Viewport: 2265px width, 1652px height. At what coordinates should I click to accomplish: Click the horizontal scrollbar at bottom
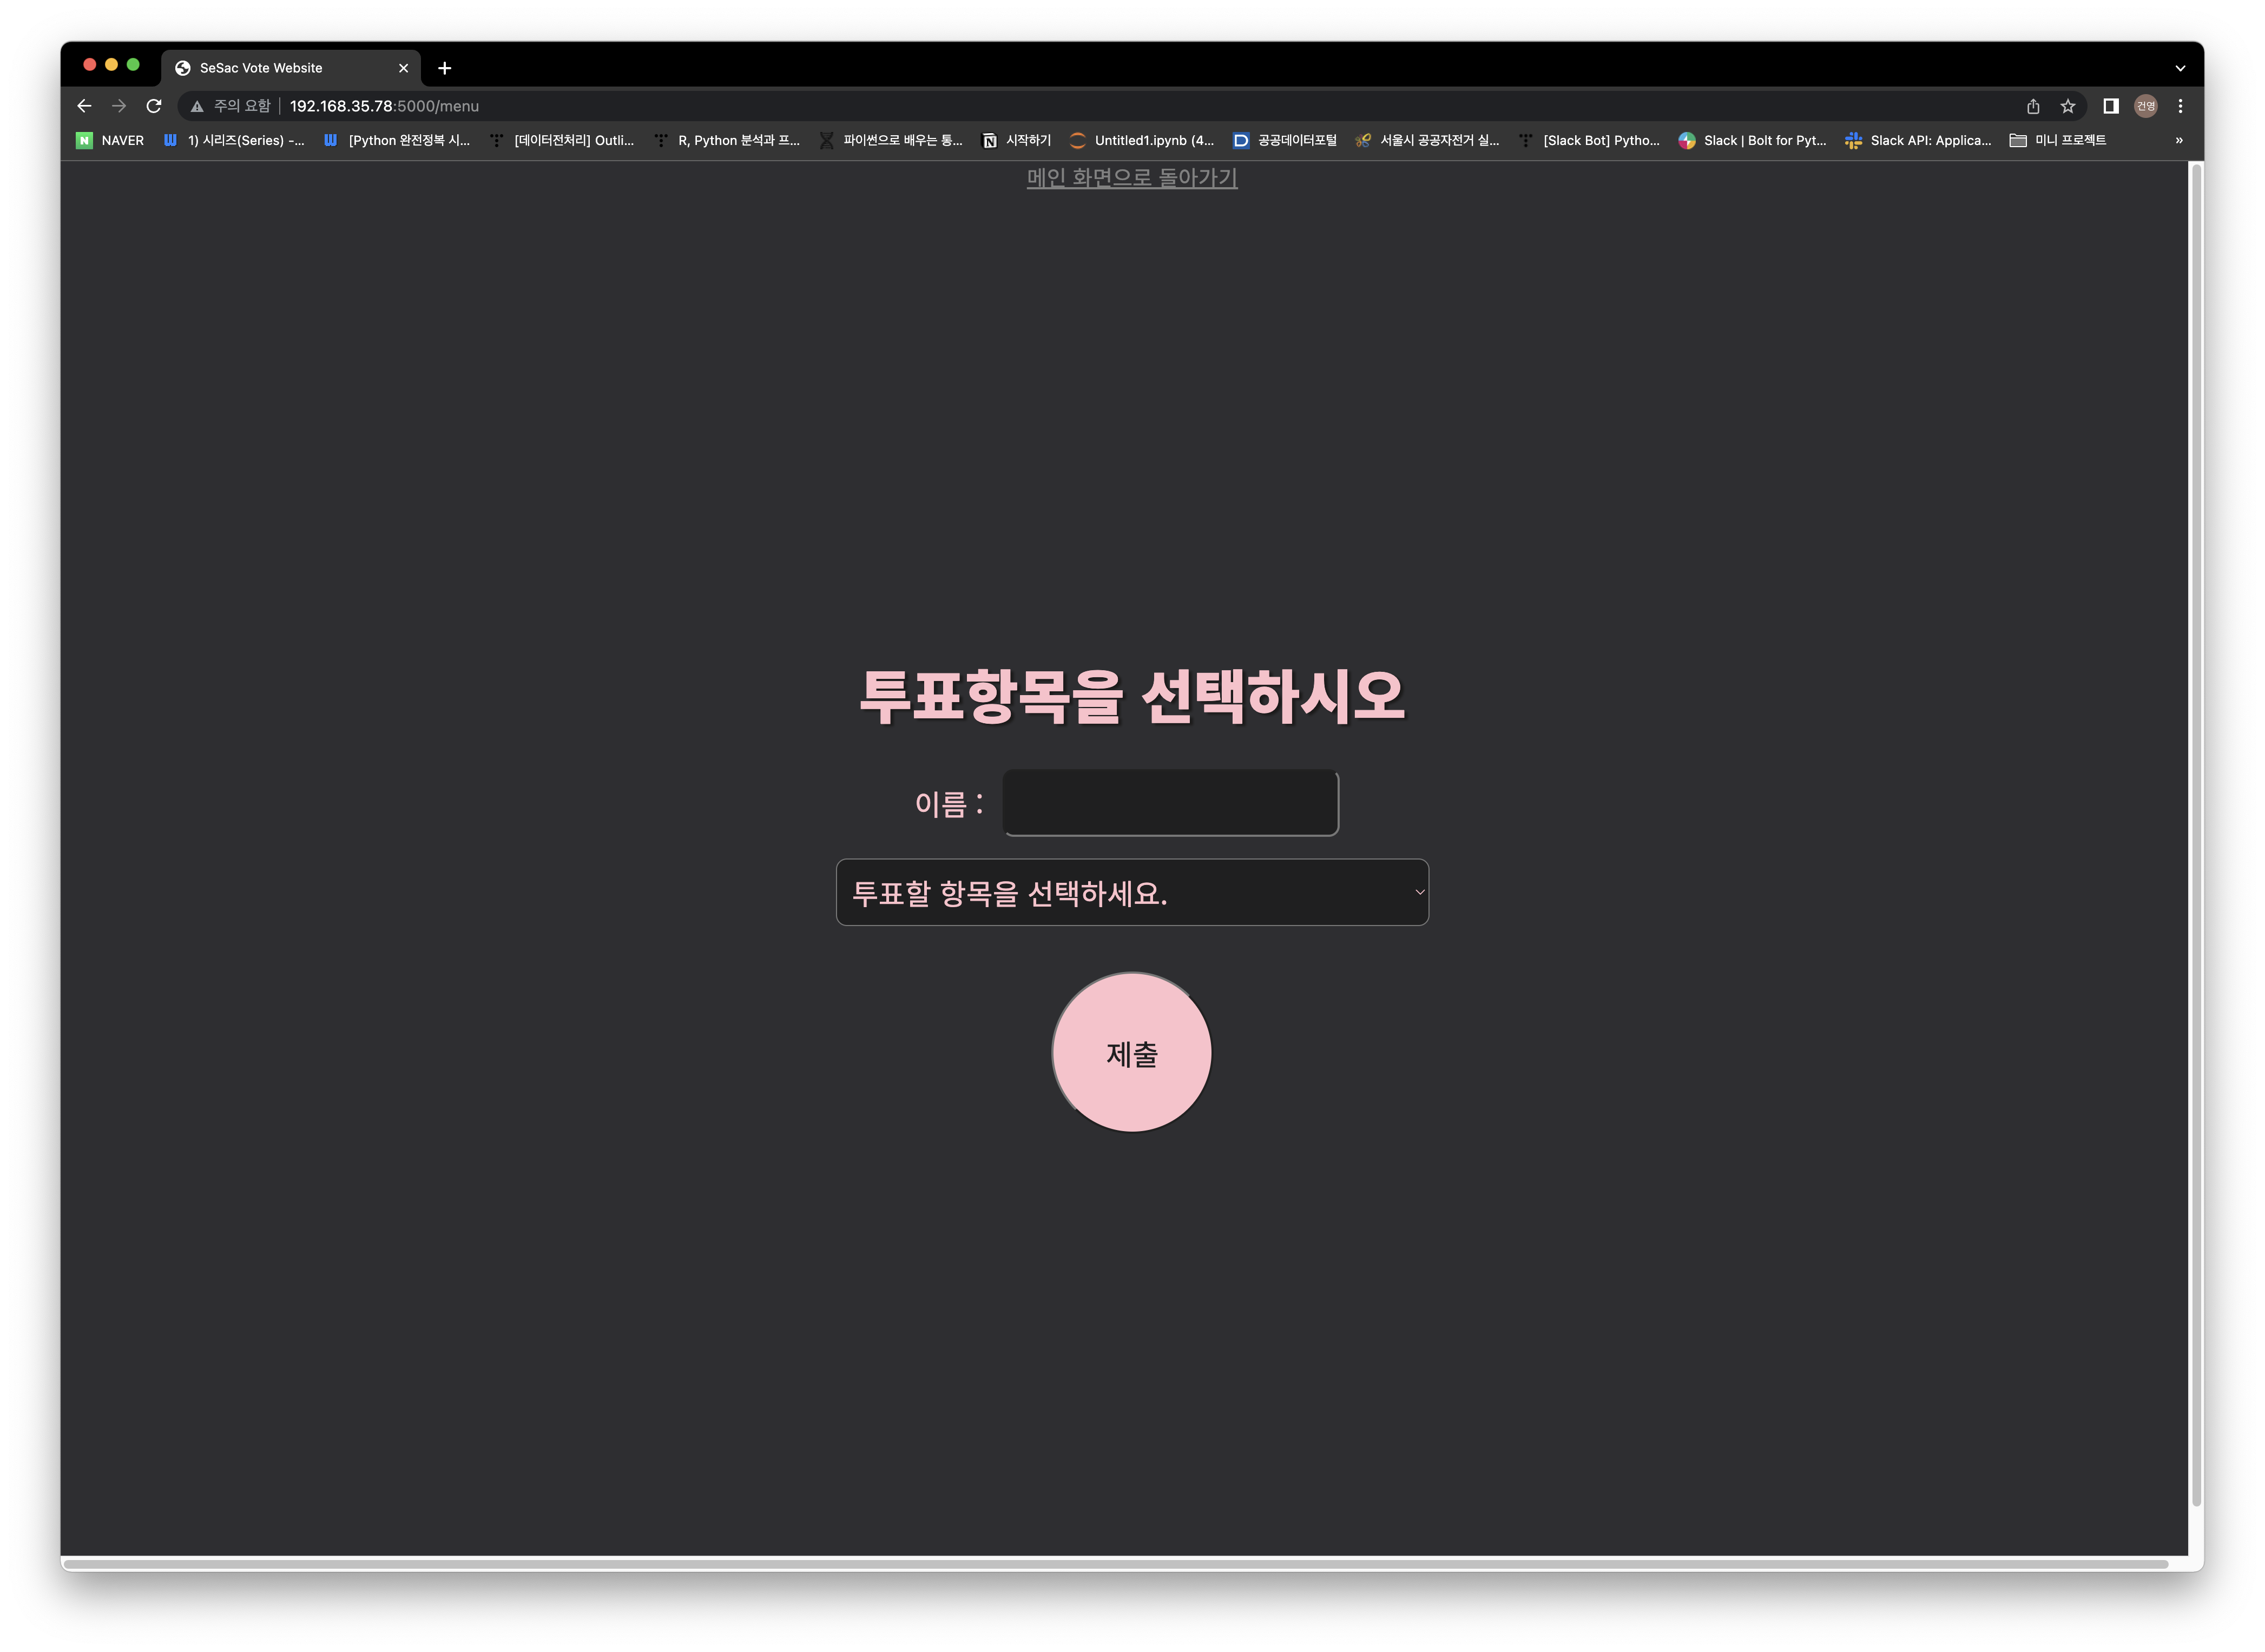pyautogui.click(x=1115, y=1563)
